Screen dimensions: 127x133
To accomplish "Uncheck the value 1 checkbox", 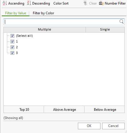I will click(x=12, y=41).
